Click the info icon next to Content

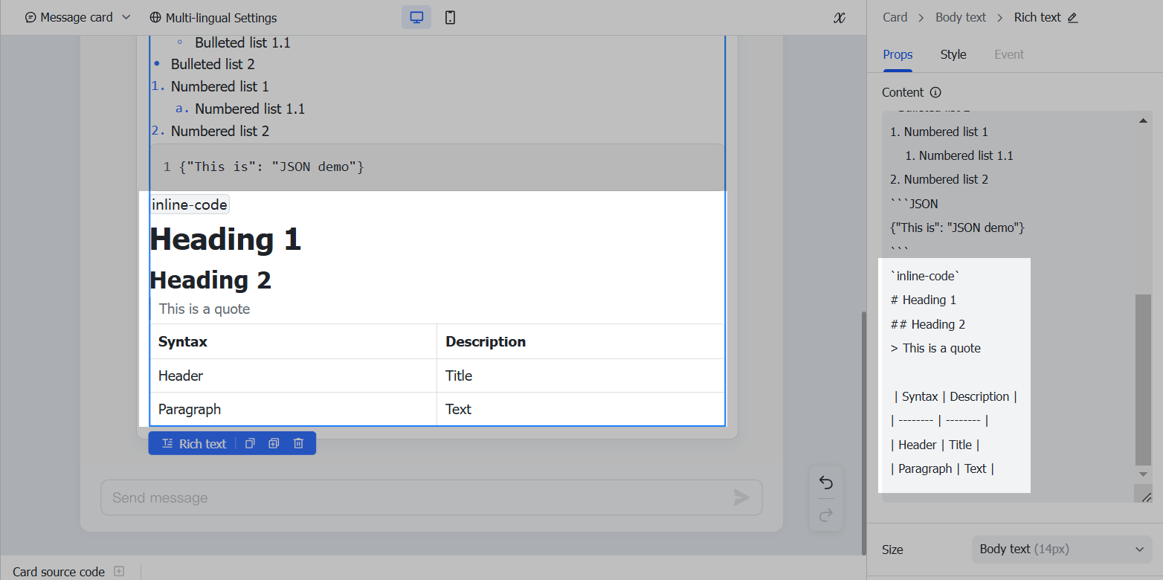935,92
